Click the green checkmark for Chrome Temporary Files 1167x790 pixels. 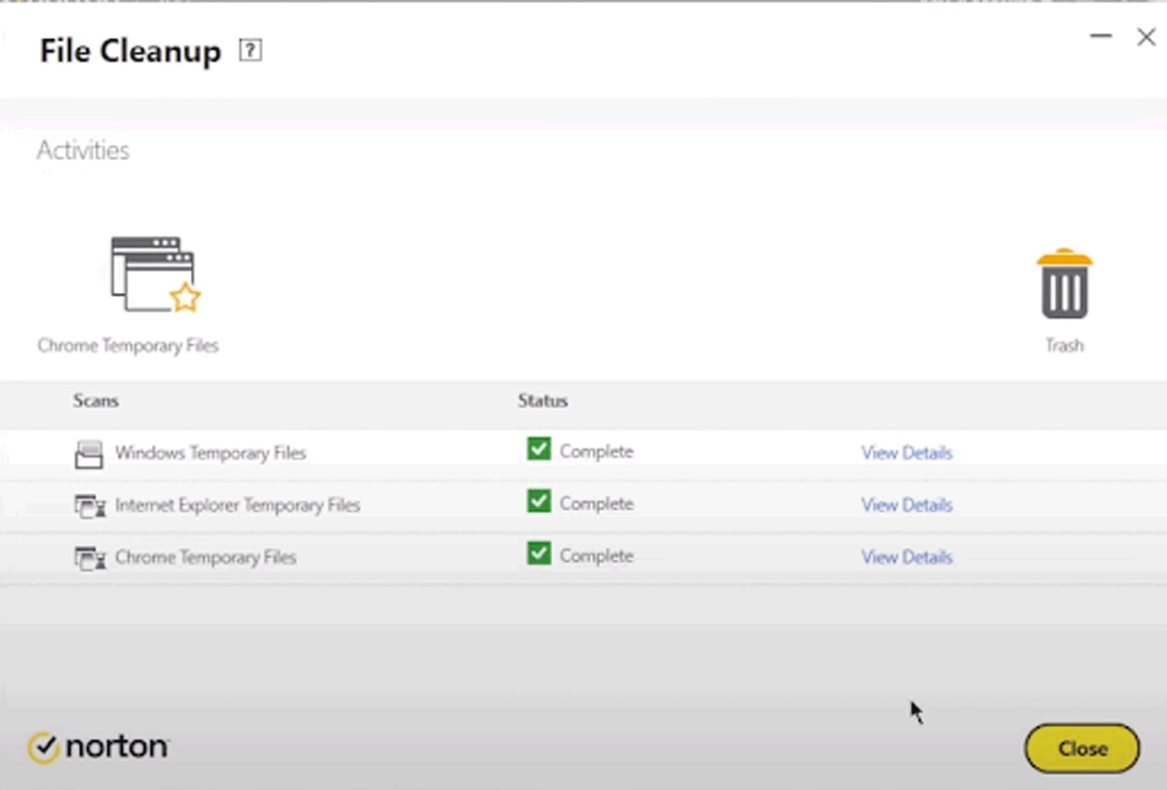(x=539, y=553)
